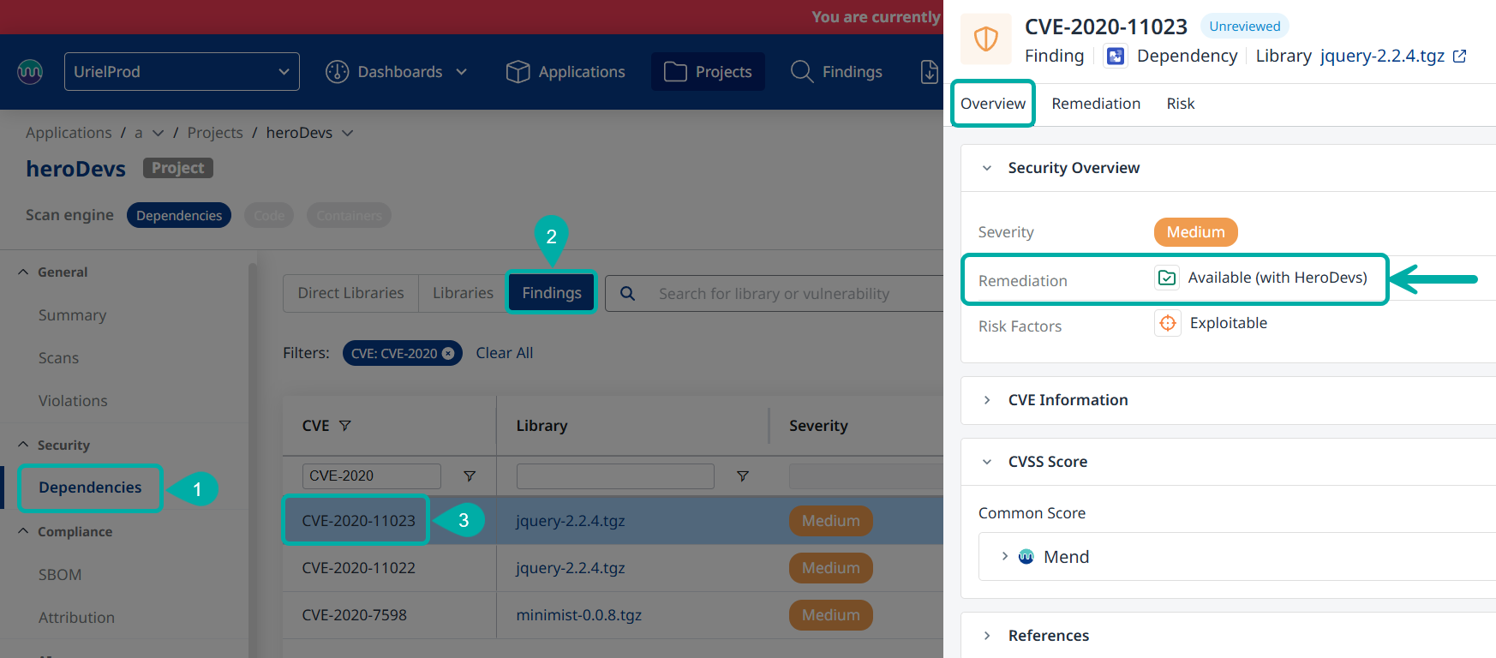This screenshot has width=1496, height=658.
Task: Open the Direct Libraries tab
Action: click(x=350, y=293)
